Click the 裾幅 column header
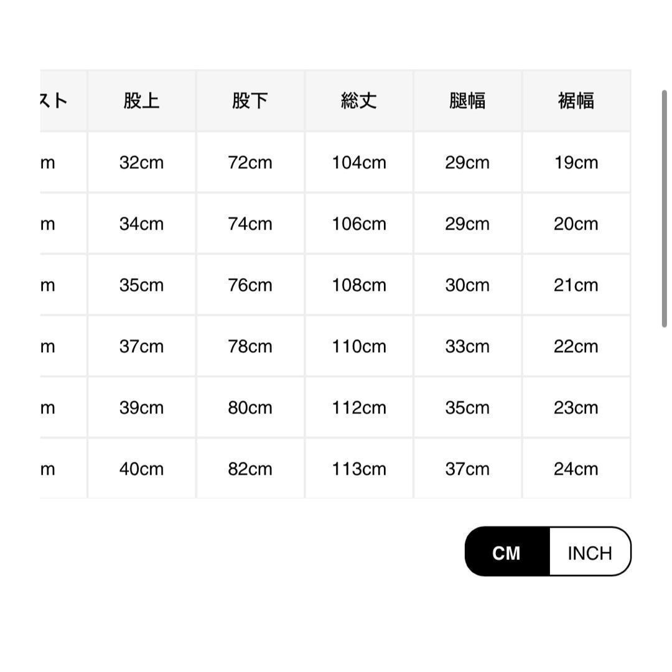672x672 pixels. pos(576,101)
